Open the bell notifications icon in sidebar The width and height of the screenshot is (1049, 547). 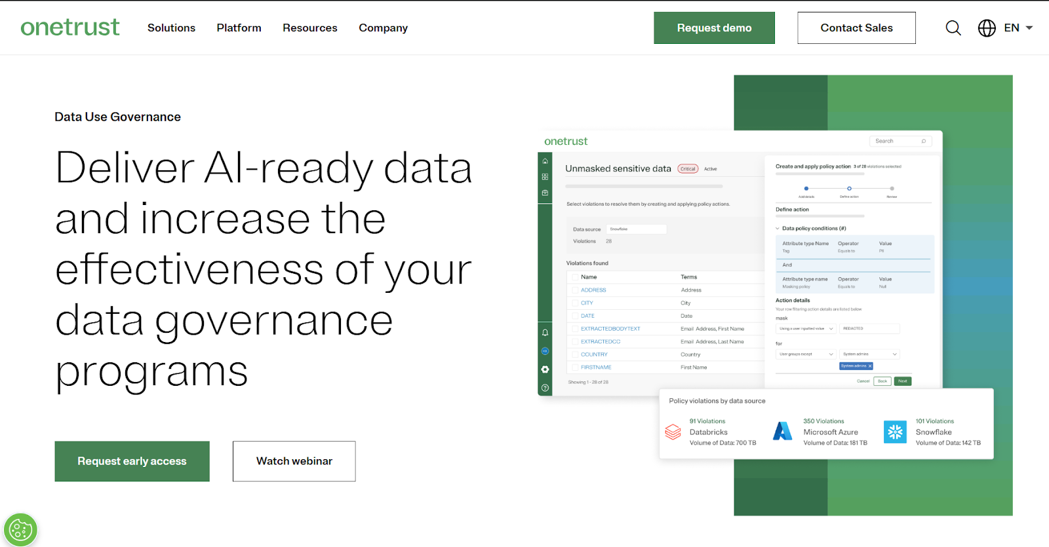point(545,333)
